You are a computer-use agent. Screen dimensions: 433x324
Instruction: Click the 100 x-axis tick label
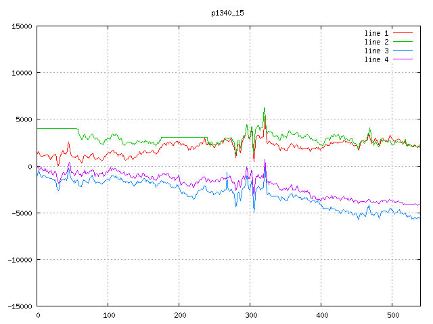pos(108,315)
